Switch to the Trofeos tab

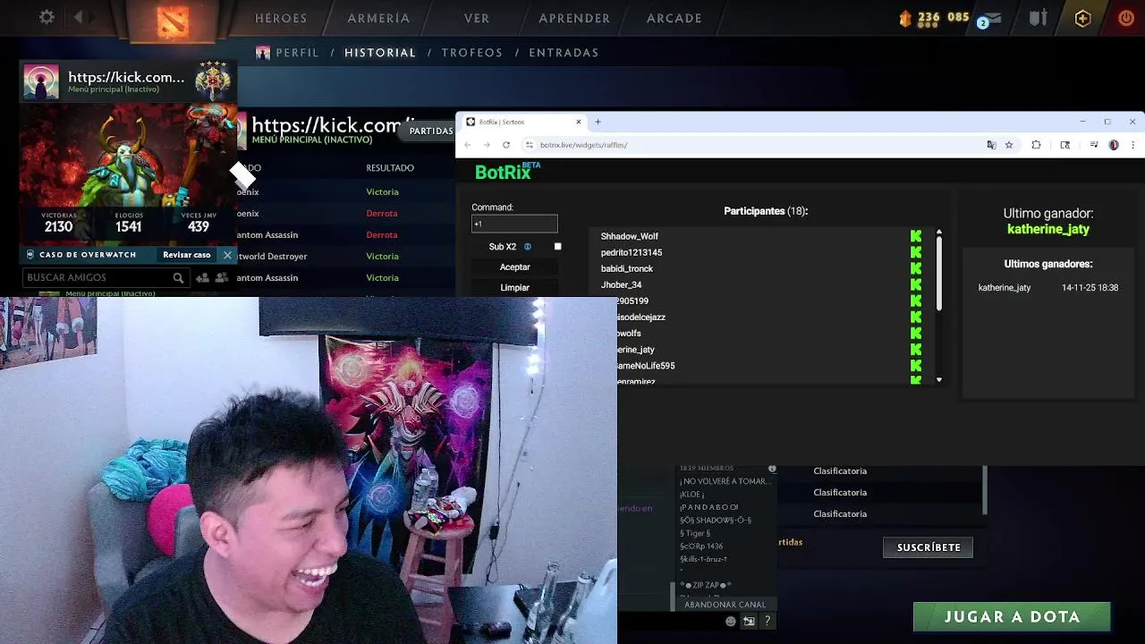point(472,53)
